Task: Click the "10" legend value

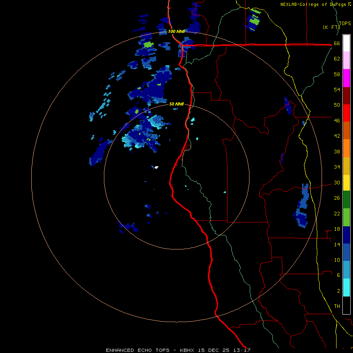Action: coord(337,260)
